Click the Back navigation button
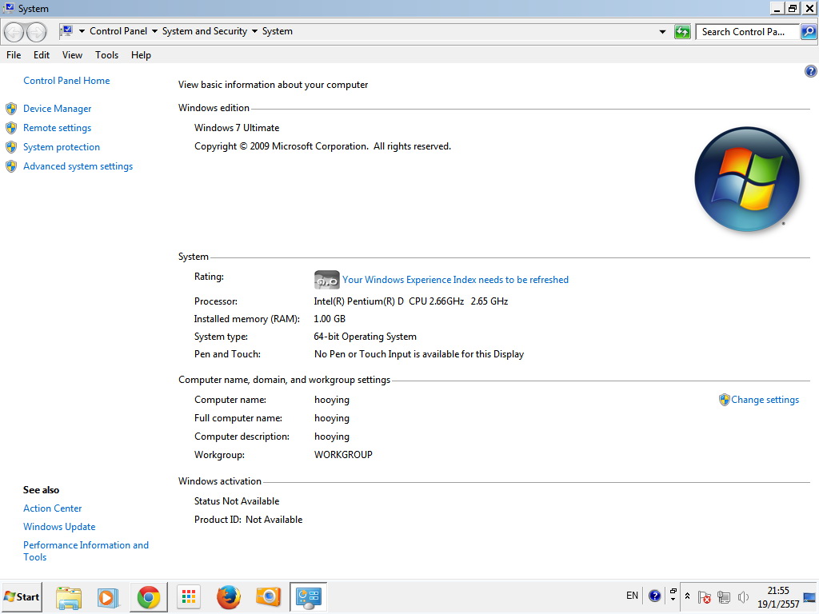The image size is (819, 614). point(14,32)
